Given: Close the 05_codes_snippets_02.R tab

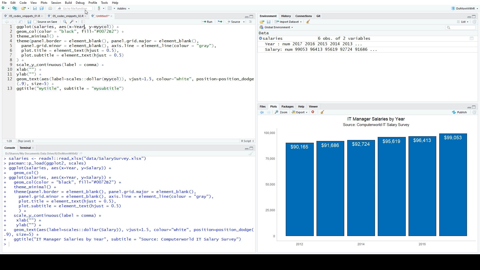Looking at the screenshot, I should (x=85, y=16).
